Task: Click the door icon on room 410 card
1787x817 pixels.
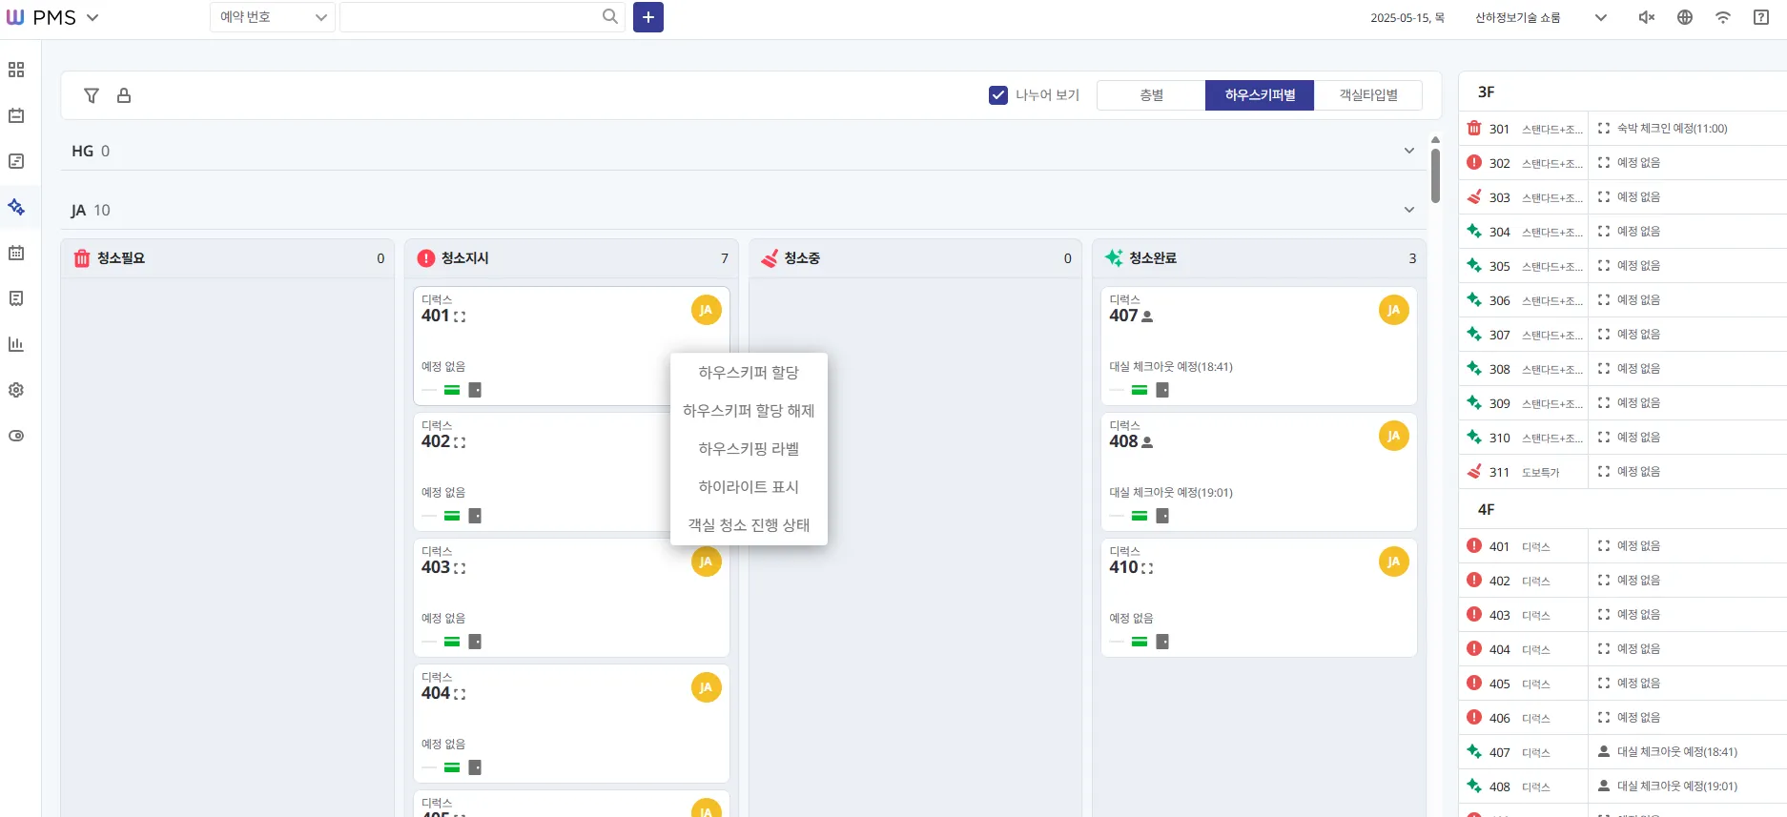Action: pyautogui.click(x=1162, y=642)
